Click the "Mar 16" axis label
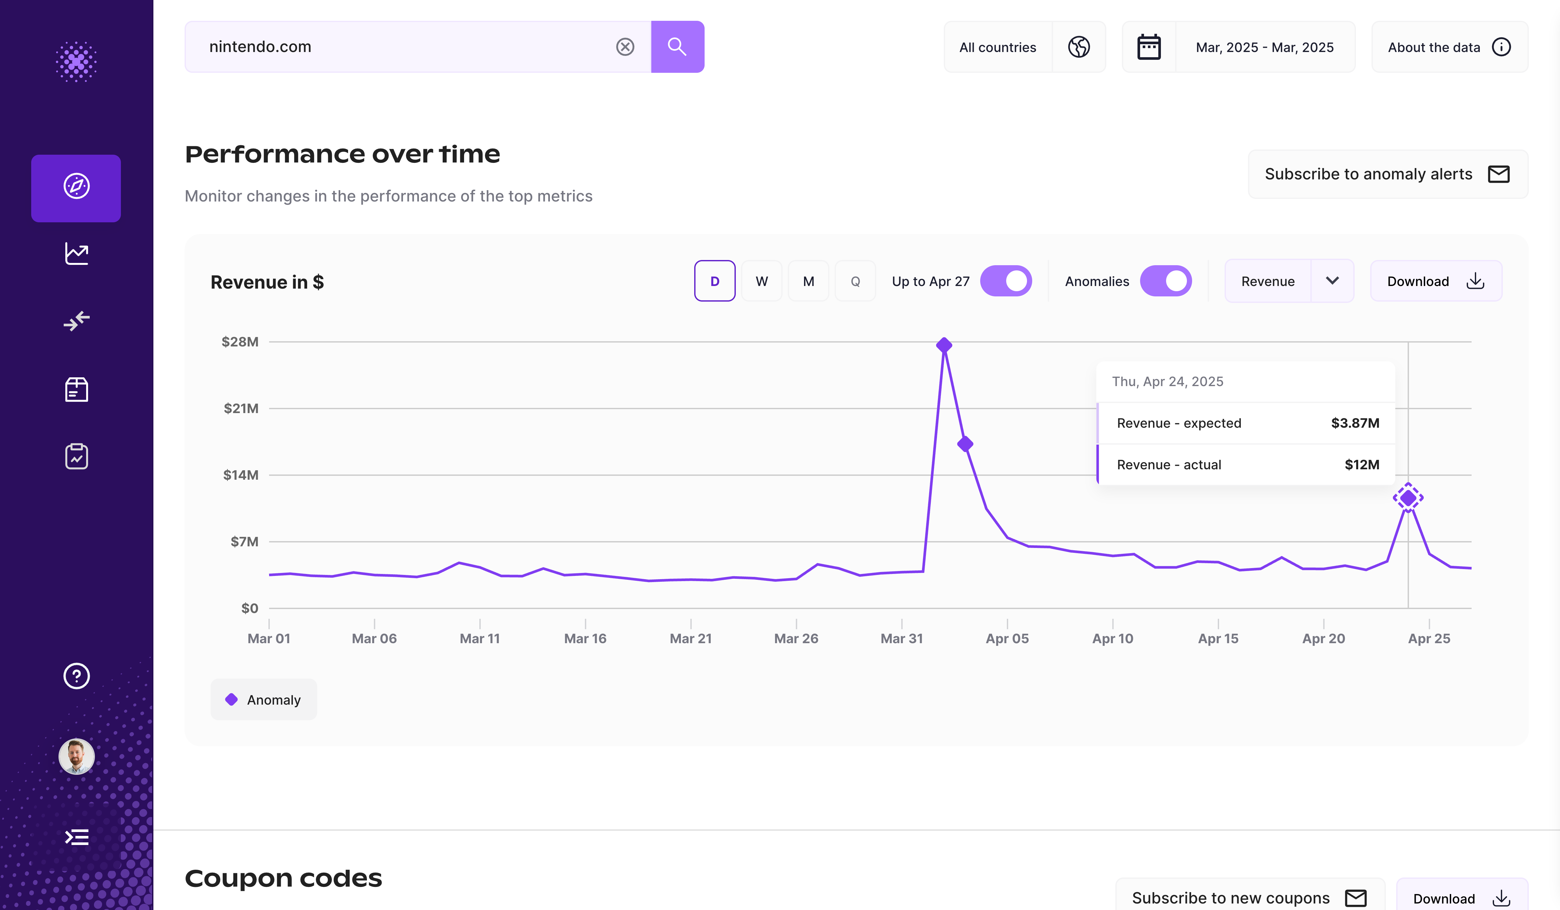Image resolution: width=1560 pixels, height=910 pixels. pyautogui.click(x=585, y=638)
